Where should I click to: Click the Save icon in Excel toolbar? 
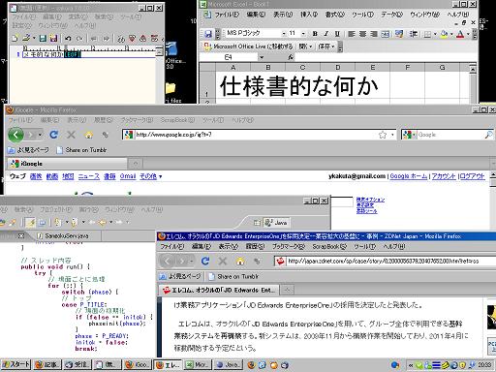coord(208,33)
